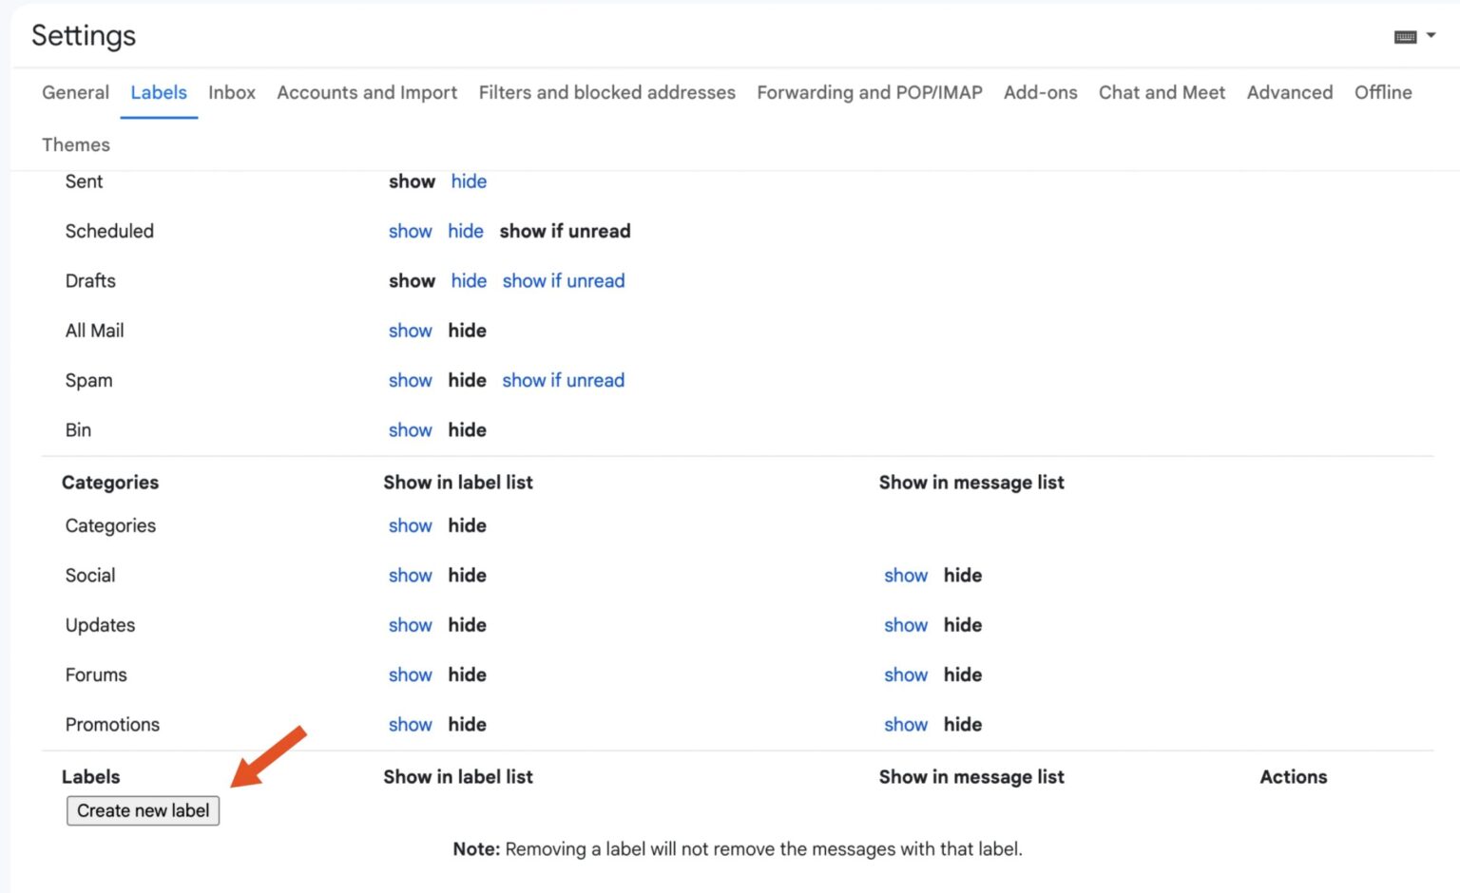Switch to the Themes tab
Screen dimensions: 1460x893
tap(75, 144)
